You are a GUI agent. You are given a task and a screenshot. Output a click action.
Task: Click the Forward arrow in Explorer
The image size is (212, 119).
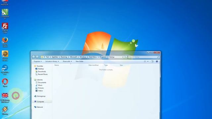pos(37,57)
